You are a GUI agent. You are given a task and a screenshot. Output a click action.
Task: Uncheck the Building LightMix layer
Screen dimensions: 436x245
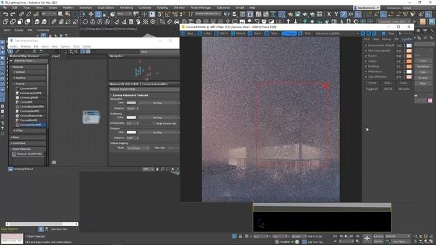tap(366, 67)
